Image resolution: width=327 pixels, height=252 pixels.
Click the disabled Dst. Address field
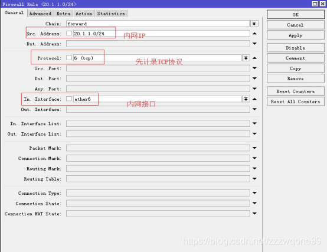[158, 44]
